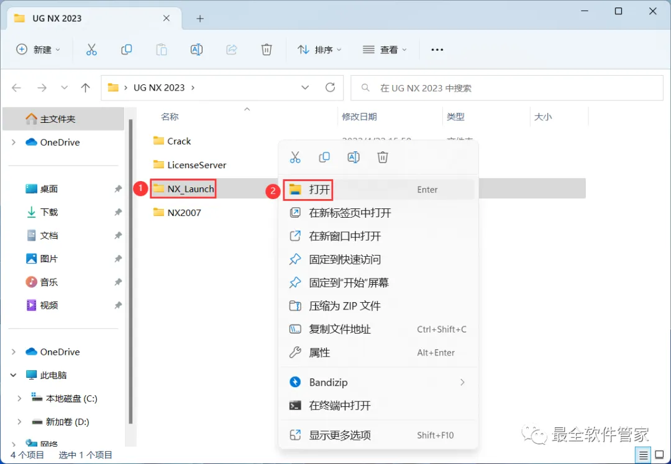Go back with the left arrow

16,87
